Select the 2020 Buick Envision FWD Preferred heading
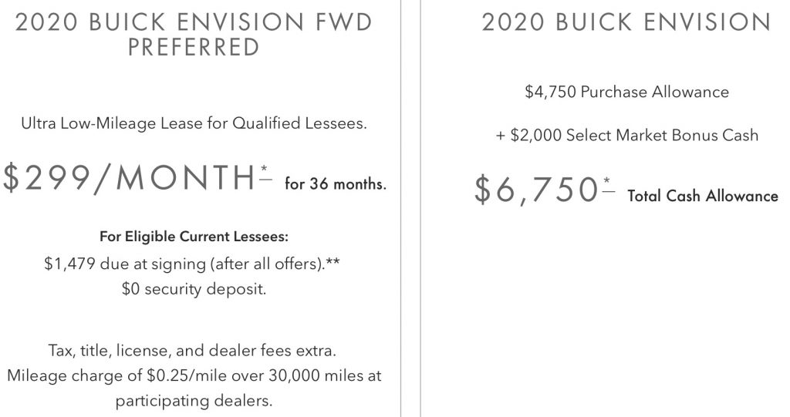790x417 pixels. coord(194,35)
